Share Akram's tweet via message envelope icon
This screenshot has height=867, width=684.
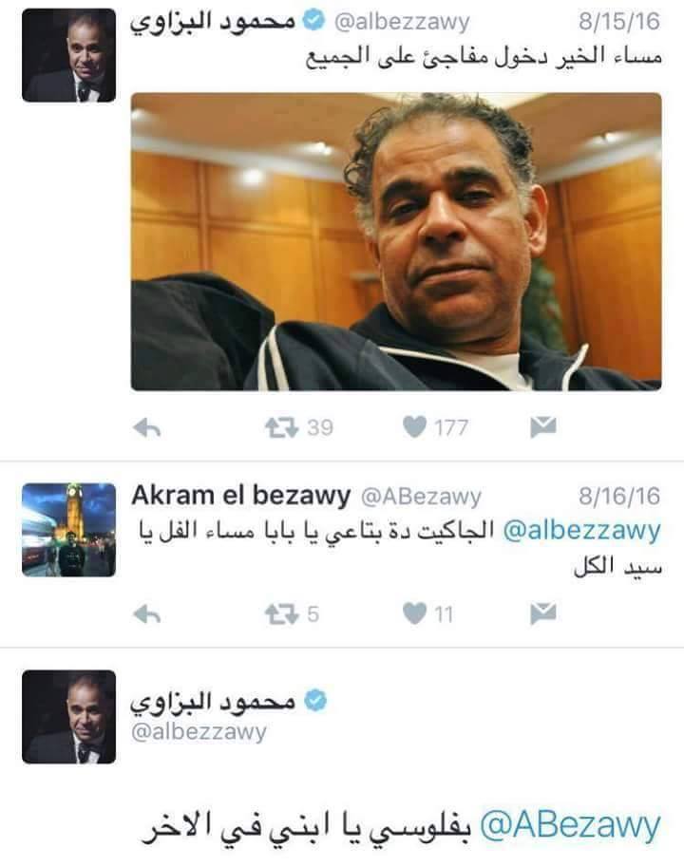click(x=543, y=613)
